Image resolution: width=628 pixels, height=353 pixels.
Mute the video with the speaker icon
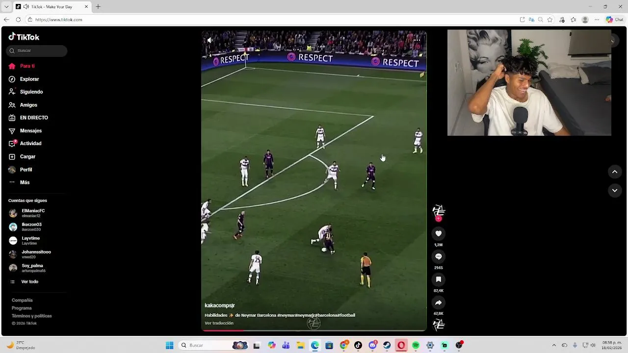210,40
